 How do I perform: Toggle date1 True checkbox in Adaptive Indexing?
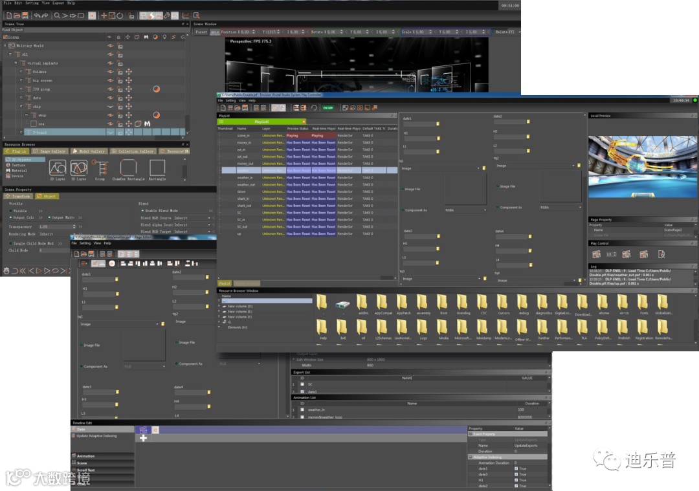516,469
